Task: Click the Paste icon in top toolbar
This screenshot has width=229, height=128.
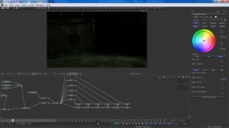Action: [17, 8]
